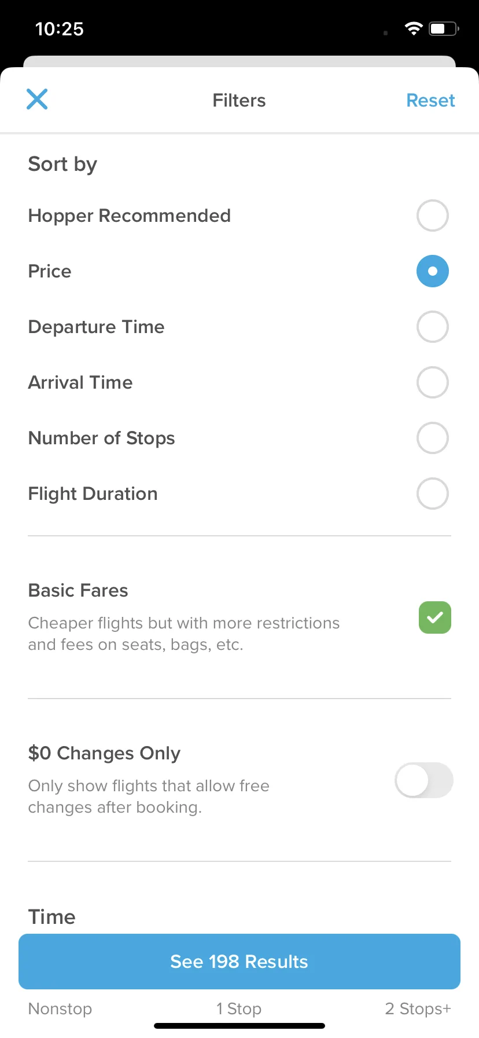Tap the Basic Fares description text

[184, 634]
